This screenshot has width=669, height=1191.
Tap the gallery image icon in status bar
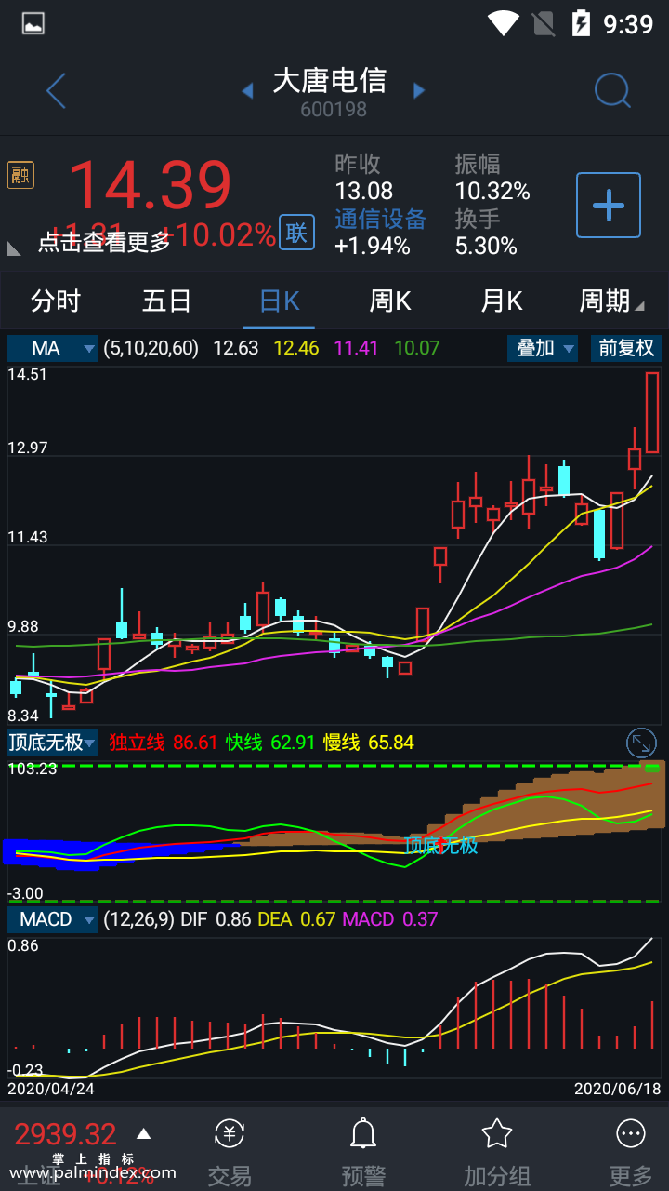point(33,23)
